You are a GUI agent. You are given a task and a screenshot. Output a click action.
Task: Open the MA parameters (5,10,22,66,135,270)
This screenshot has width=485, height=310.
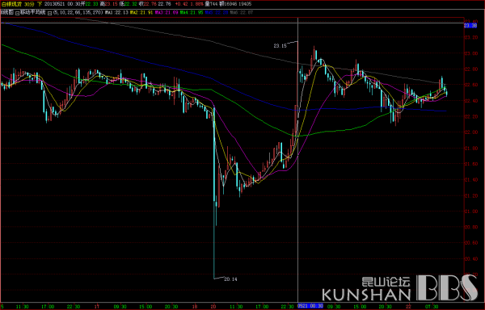[78, 13]
